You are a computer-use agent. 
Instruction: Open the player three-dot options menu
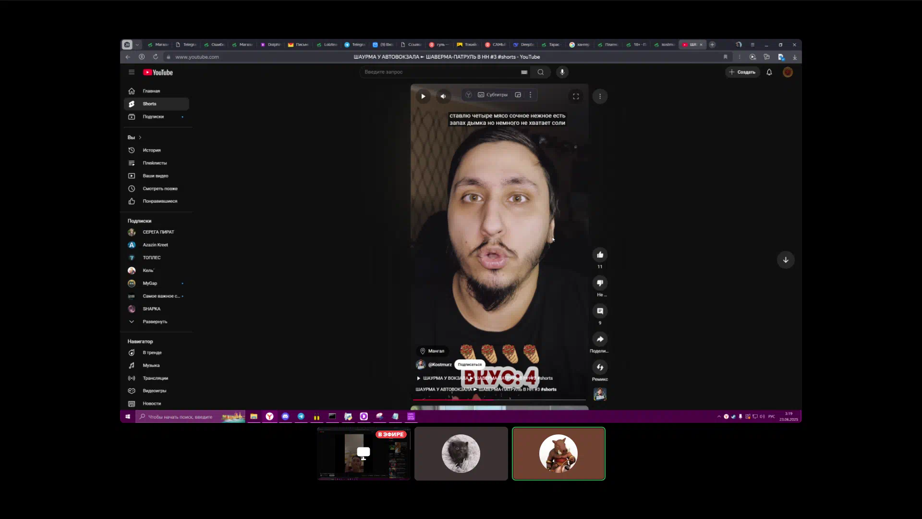pos(530,95)
